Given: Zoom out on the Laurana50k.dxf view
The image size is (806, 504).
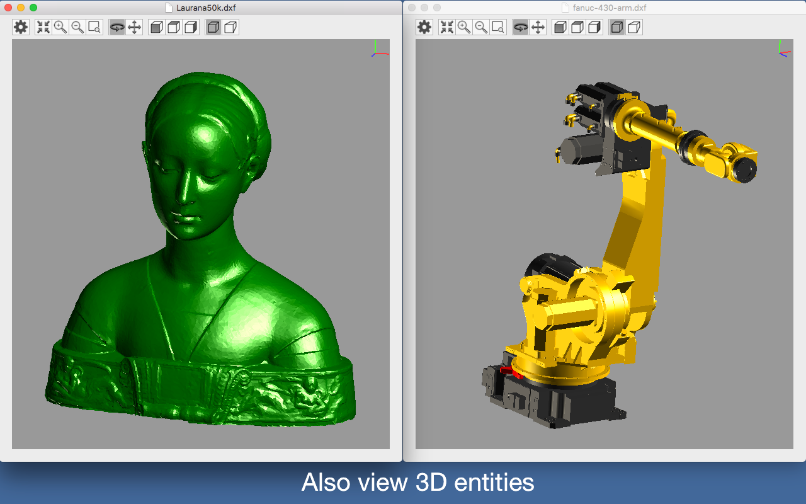Looking at the screenshot, I should (x=77, y=27).
